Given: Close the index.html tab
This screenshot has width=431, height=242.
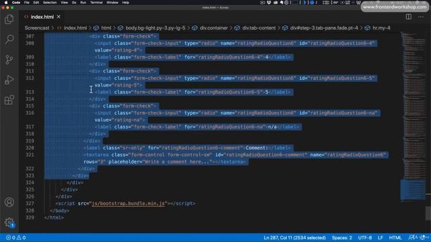Looking at the screenshot, I should point(59,17).
